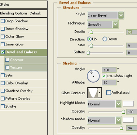Enable the Texture checkbox
The image size is (137, 135).
click(7, 67)
